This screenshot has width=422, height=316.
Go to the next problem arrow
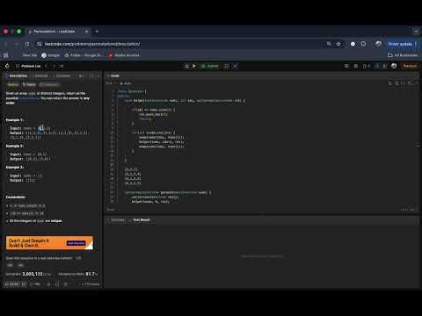(x=54, y=66)
